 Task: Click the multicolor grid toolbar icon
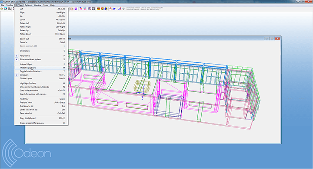90,9
